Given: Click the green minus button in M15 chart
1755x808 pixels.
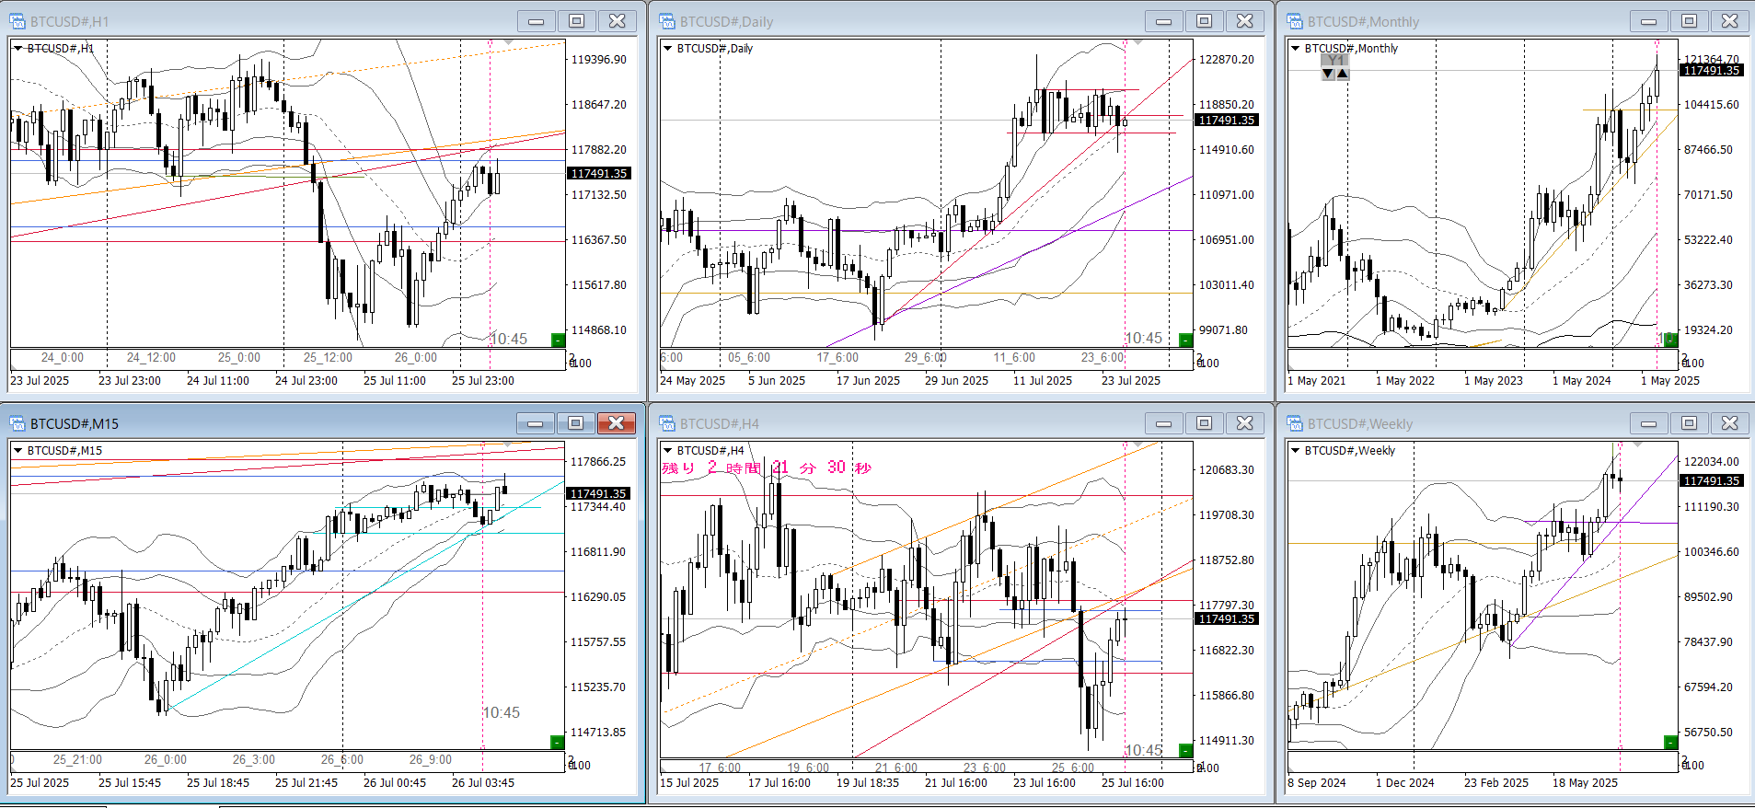Looking at the screenshot, I should pyautogui.click(x=557, y=743).
